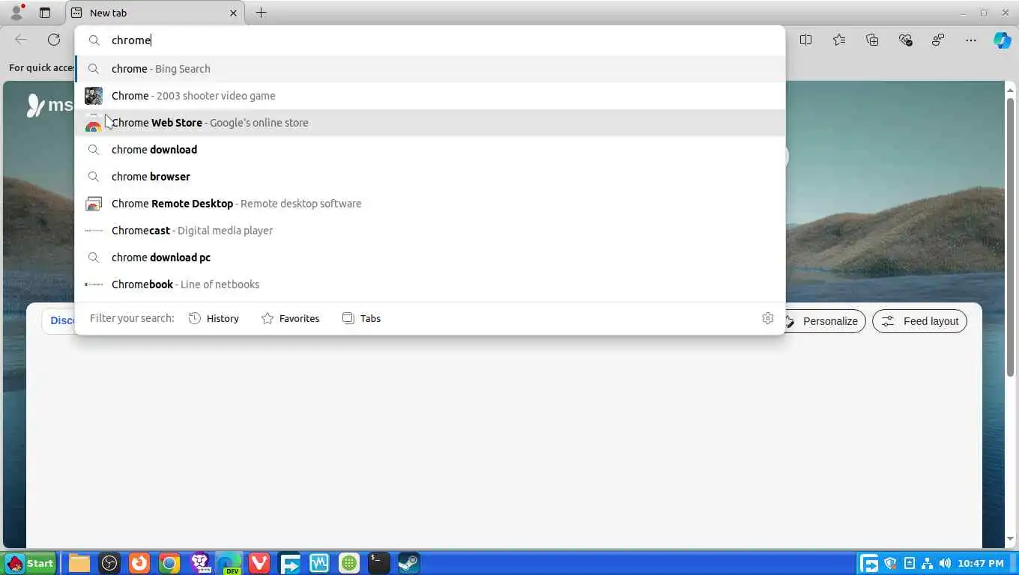1019x575 pixels.
Task: Click the Chrome Web Store favicon
Action: coord(94,123)
